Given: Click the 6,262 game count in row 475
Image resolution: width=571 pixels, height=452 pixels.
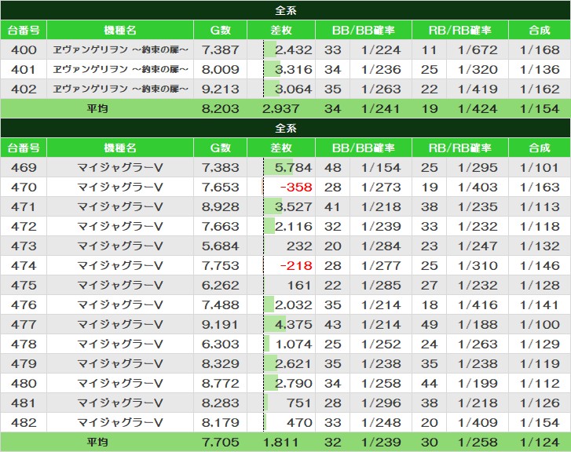Looking at the screenshot, I should click(221, 286).
